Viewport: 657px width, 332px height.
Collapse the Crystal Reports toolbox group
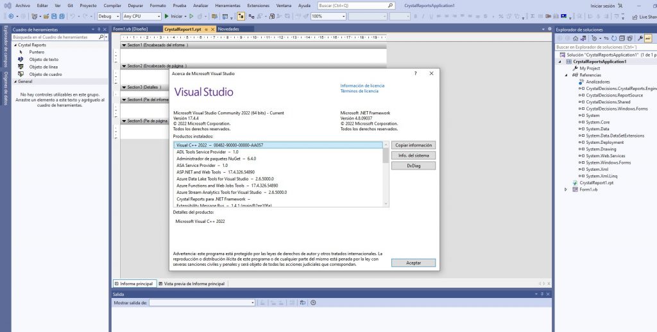point(15,45)
